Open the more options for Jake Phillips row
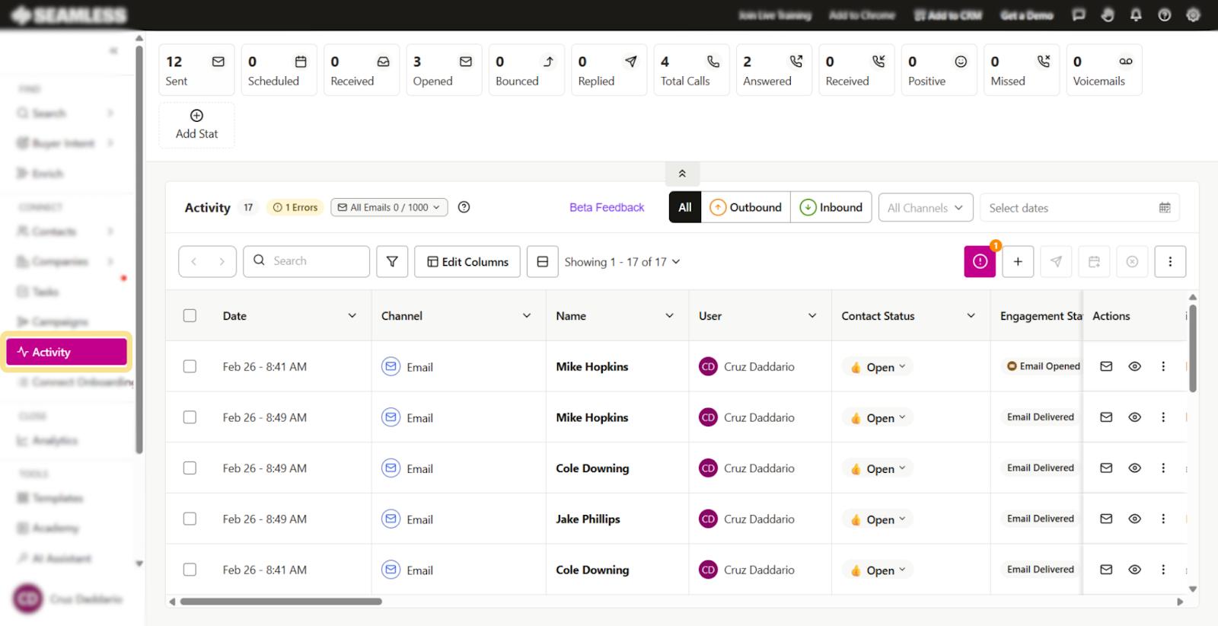Screen dimensions: 1218x626 point(1163,519)
